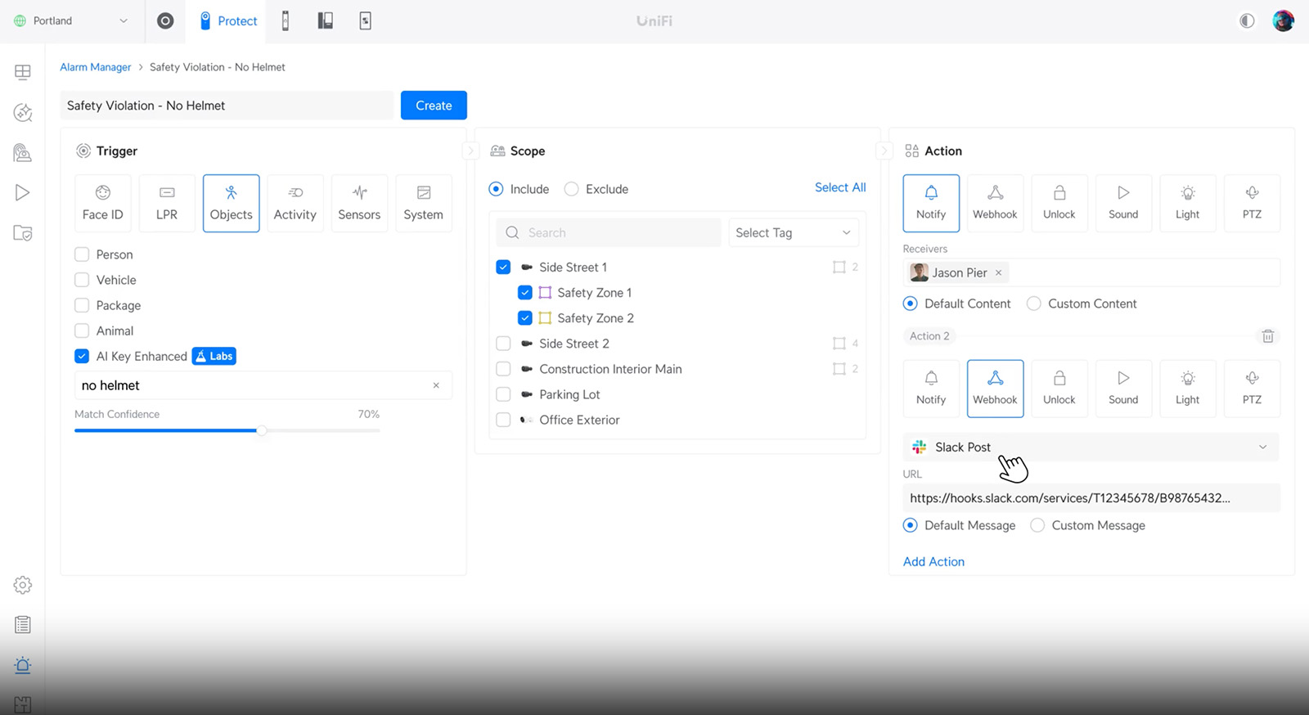This screenshot has width=1309, height=715.
Task: Go back to Alarm Manager breadcrumb
Action: 95,67
